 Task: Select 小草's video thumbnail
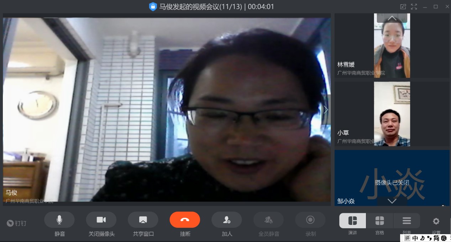[392, 114]
